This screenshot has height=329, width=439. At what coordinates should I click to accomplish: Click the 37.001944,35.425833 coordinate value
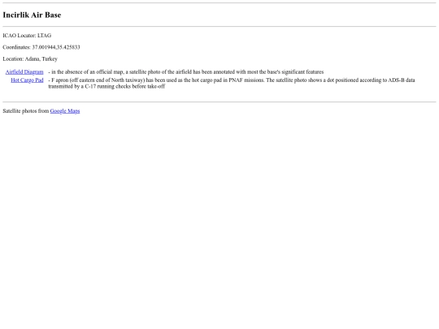(x=56, y=47)
